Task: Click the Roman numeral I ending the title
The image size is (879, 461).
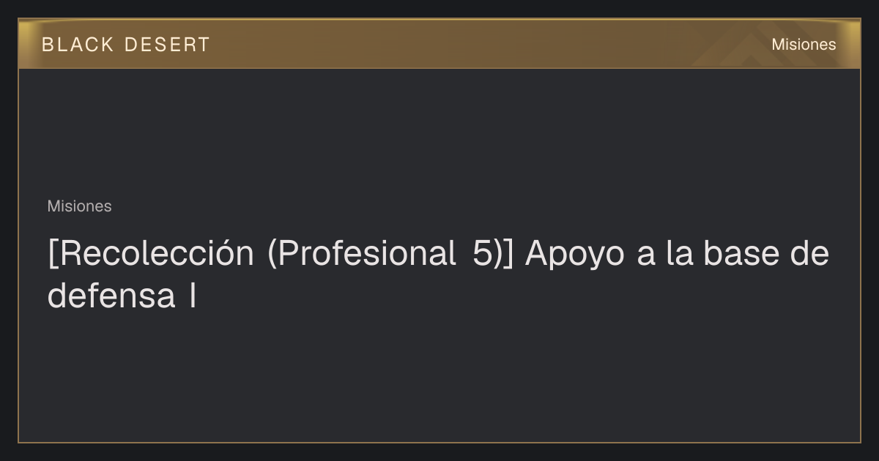Action: [x=193, y=296]
